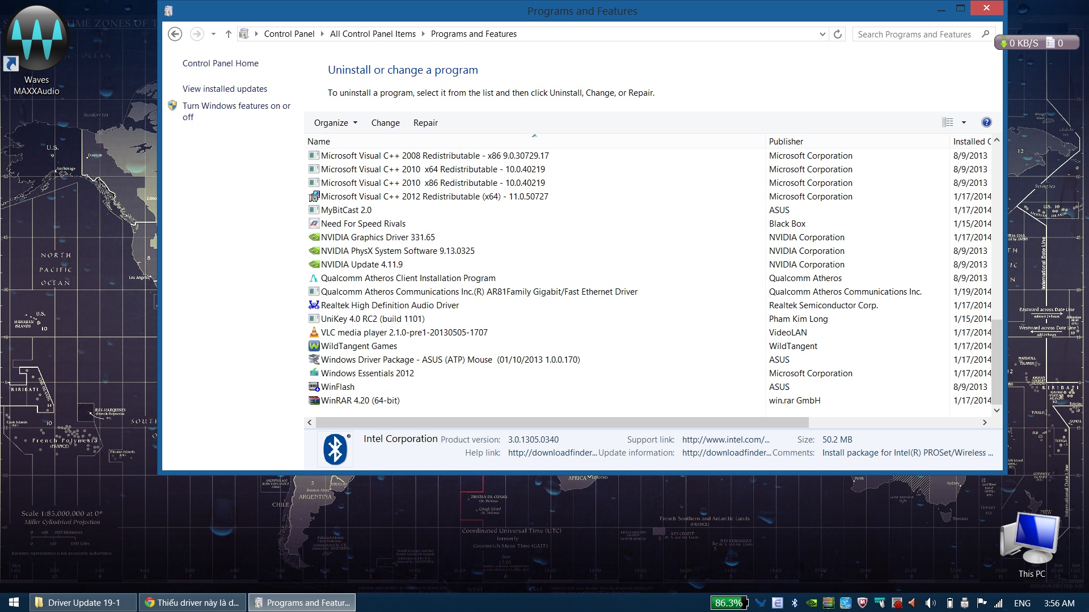Open the network signal tray icon
The height and width of the screenshot is (612, 1089).
click(999, 603)
